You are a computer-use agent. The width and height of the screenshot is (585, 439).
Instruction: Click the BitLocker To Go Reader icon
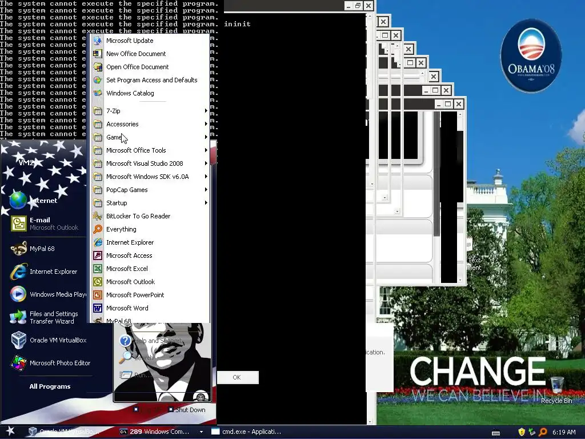98,216
